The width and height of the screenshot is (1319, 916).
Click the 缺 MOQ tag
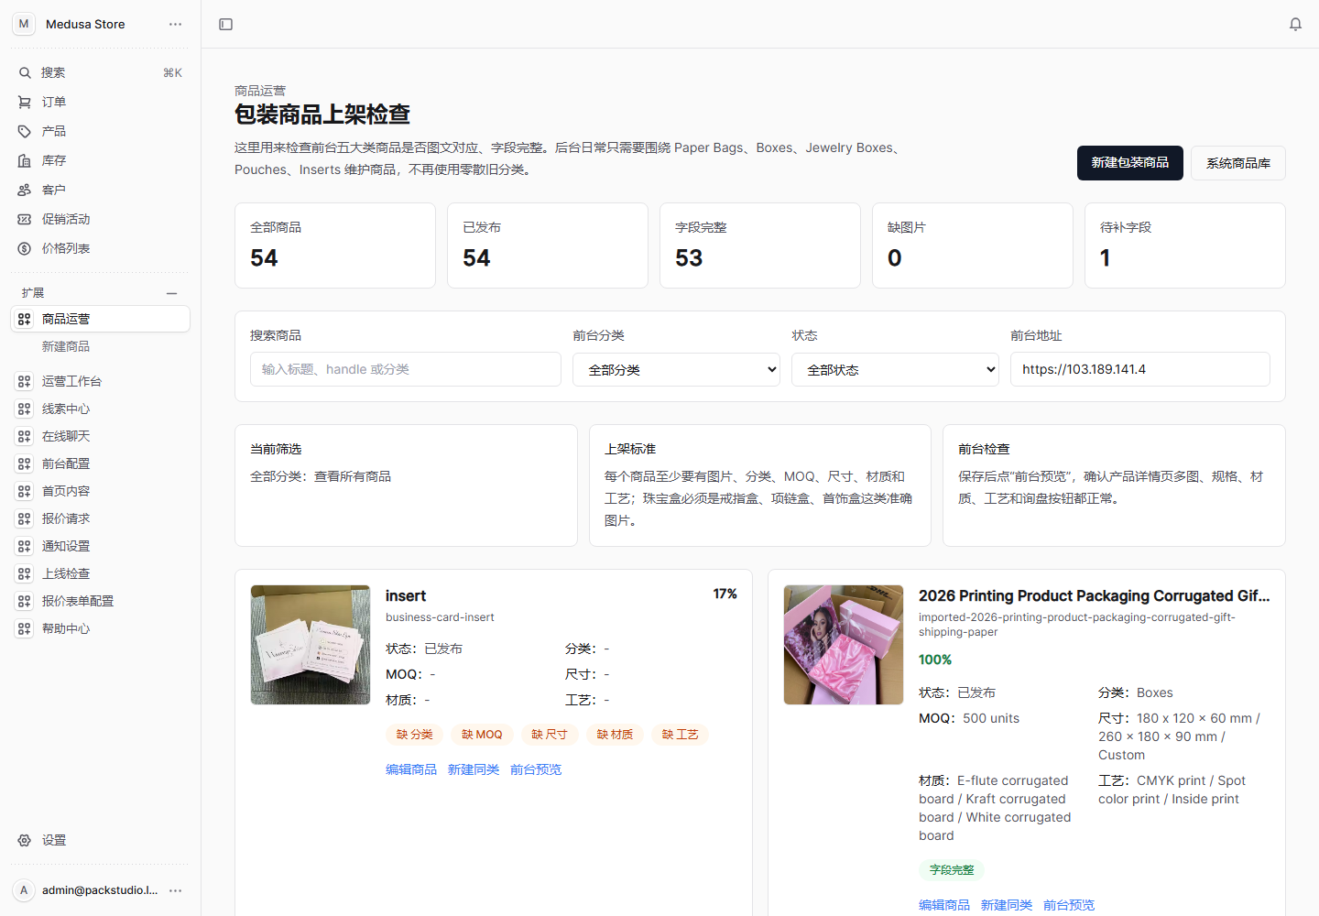point(483,735)
